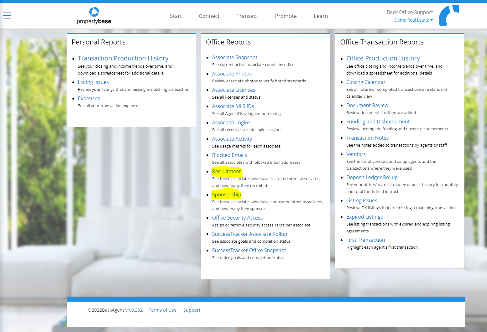Open the Closing Calendar report

[x=366, y=82]
